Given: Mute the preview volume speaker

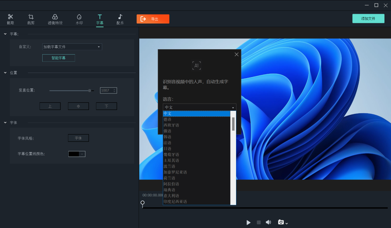Looking at the screenshot, I should coord(268,222).
